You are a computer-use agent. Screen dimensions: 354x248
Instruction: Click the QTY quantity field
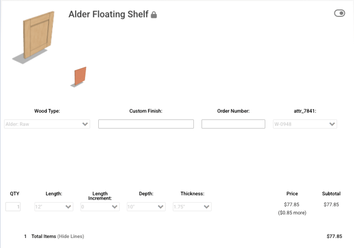click(x=13, y=207)
